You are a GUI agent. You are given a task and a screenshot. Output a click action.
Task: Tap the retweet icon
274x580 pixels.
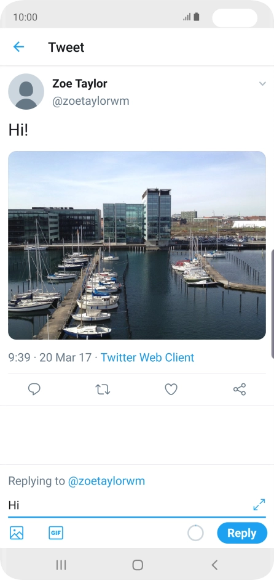(x=103, y=389)
